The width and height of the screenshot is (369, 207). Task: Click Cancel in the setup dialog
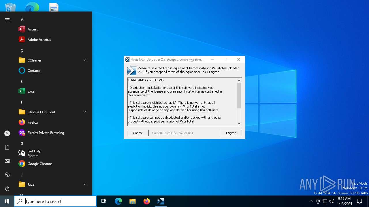[138, 133]
